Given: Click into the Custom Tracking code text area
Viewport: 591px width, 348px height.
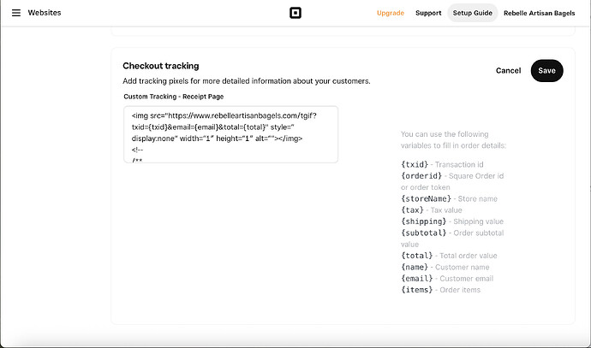Looking at the screenshot, I should (230, 133).
